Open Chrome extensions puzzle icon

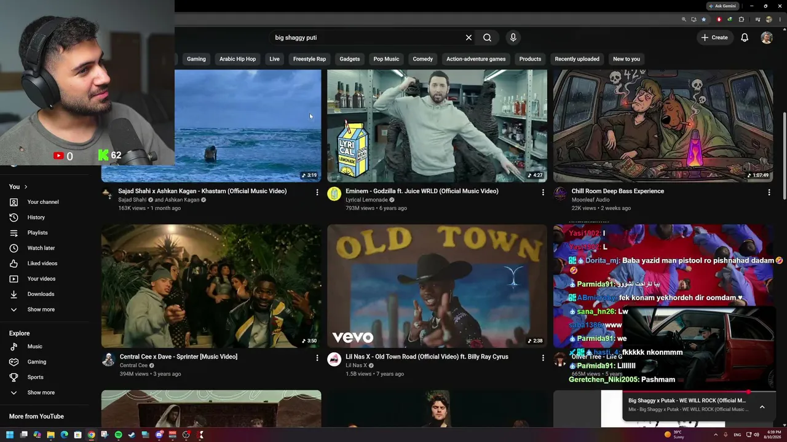(742, 20)
